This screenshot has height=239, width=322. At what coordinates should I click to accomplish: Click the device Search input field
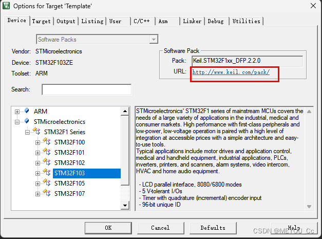(87, 89)
